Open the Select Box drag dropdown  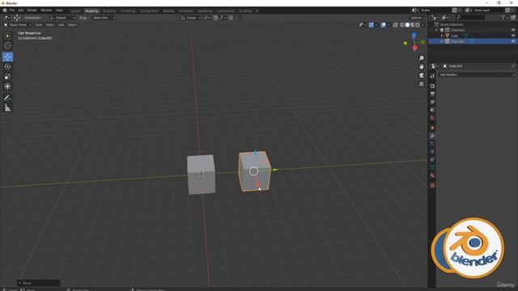(x=104, y=18)
